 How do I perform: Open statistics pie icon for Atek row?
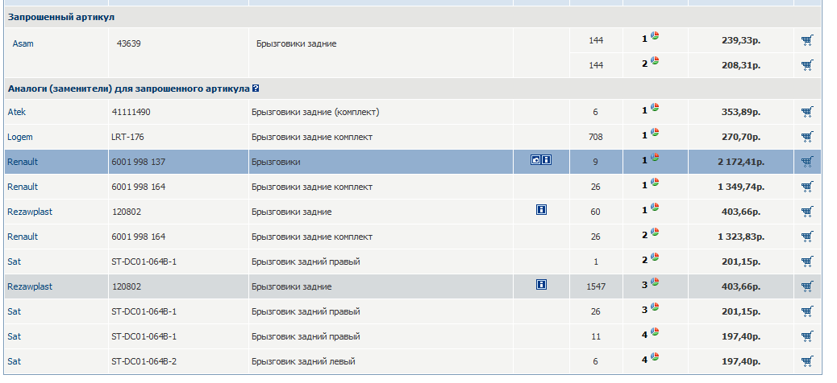tap(656, 109)
